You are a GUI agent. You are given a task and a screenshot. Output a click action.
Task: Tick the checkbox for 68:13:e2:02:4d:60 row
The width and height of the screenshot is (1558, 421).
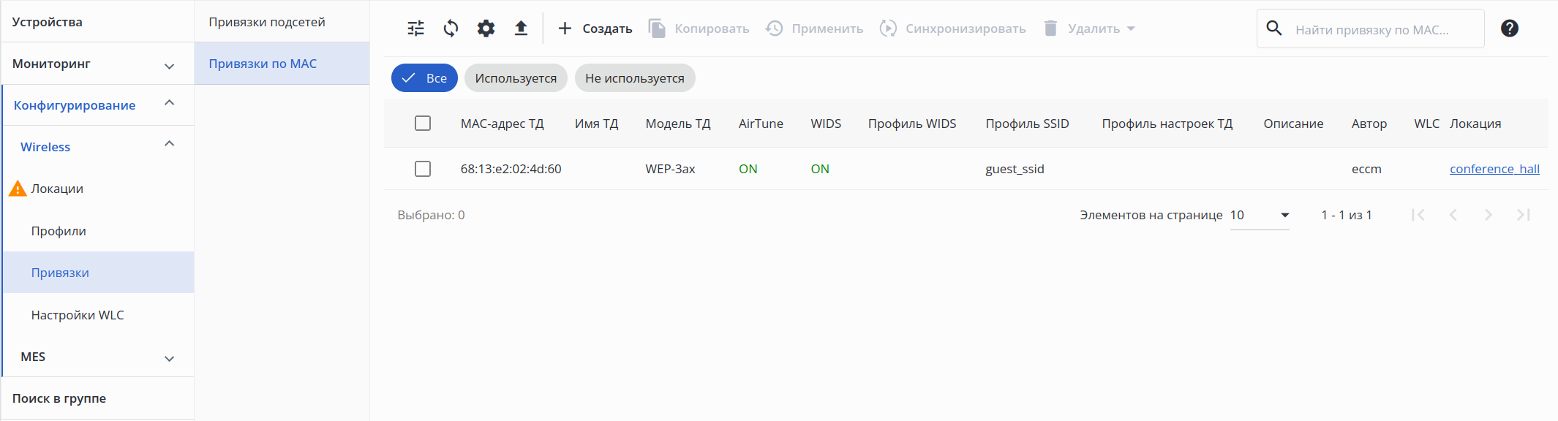coord(423,169)
